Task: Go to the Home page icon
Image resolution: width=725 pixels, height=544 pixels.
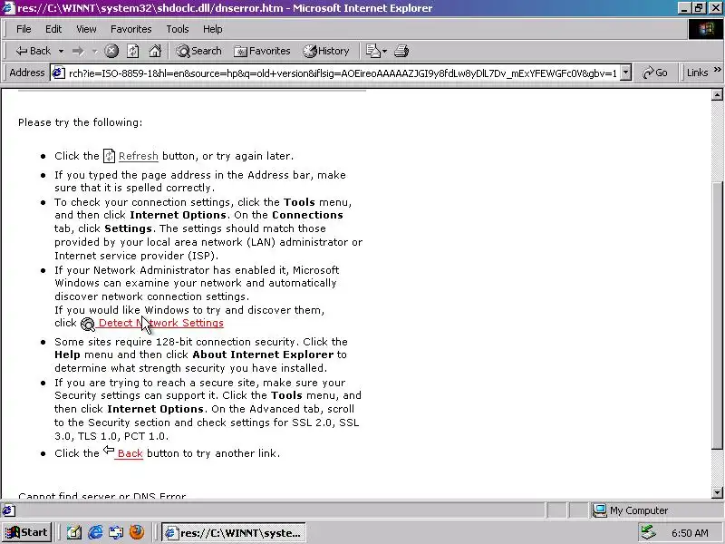Action: click(x=155, y=51)
